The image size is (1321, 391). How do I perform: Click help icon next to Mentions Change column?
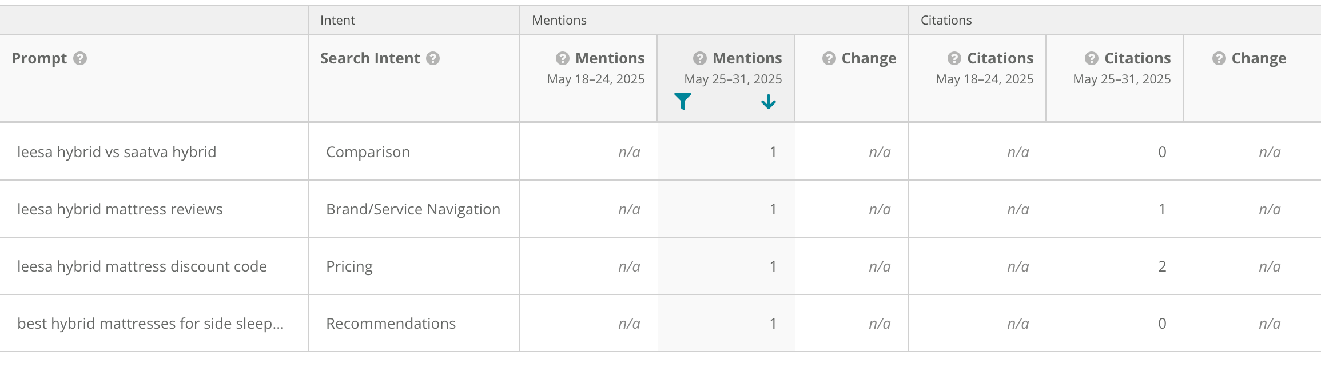coord(829,58)
